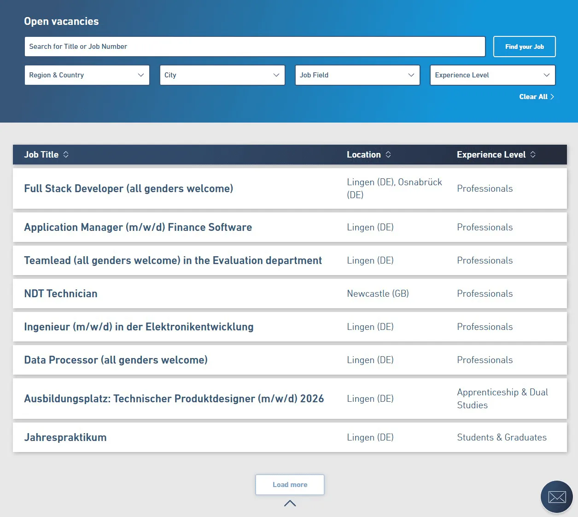Sort the table by Job Title
Screen dimensions: 578x517
(x=66, y=154)
